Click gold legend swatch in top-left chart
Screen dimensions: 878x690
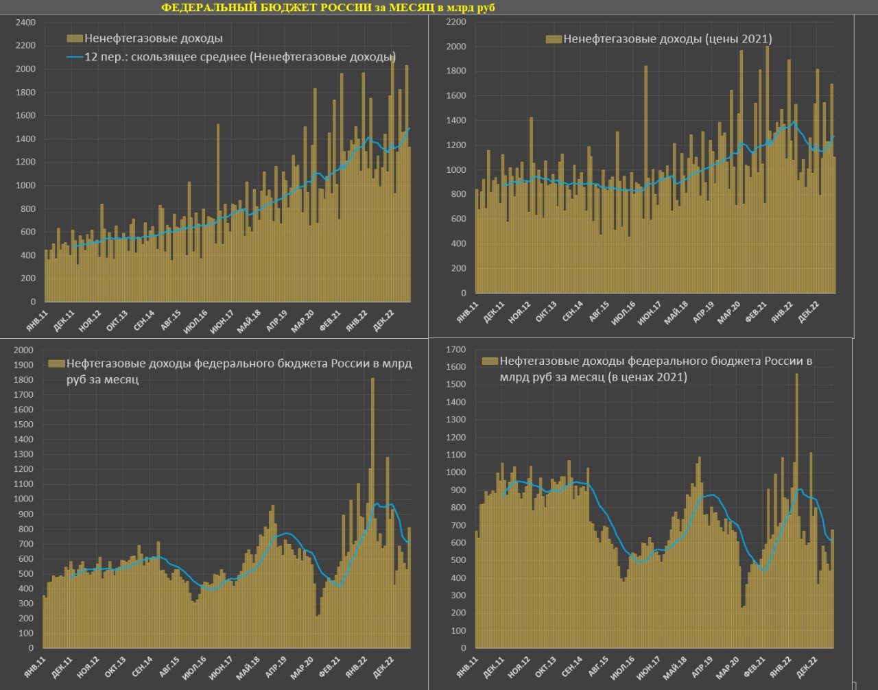(75, 38)
